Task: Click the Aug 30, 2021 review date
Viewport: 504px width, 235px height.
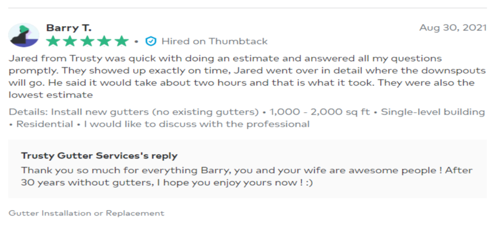Action: click(453, 28)
